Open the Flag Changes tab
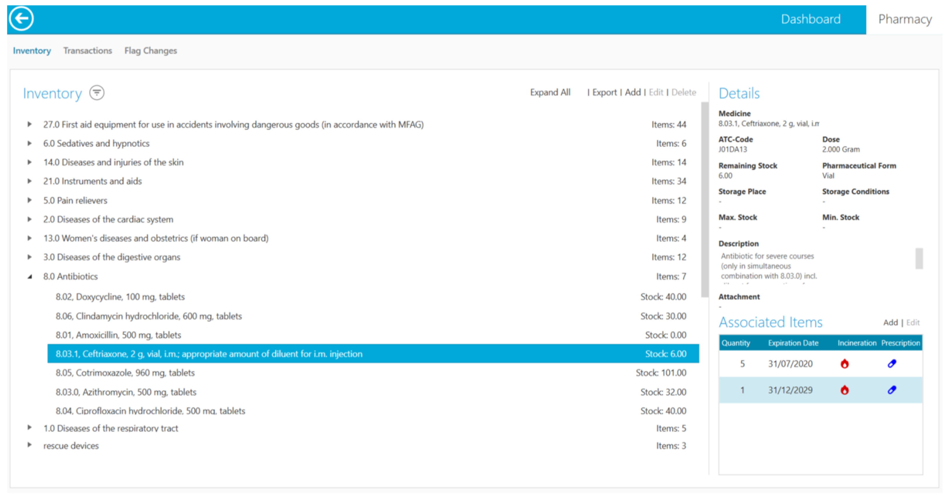This screenshot has width=949, height=501. (150, 50)
